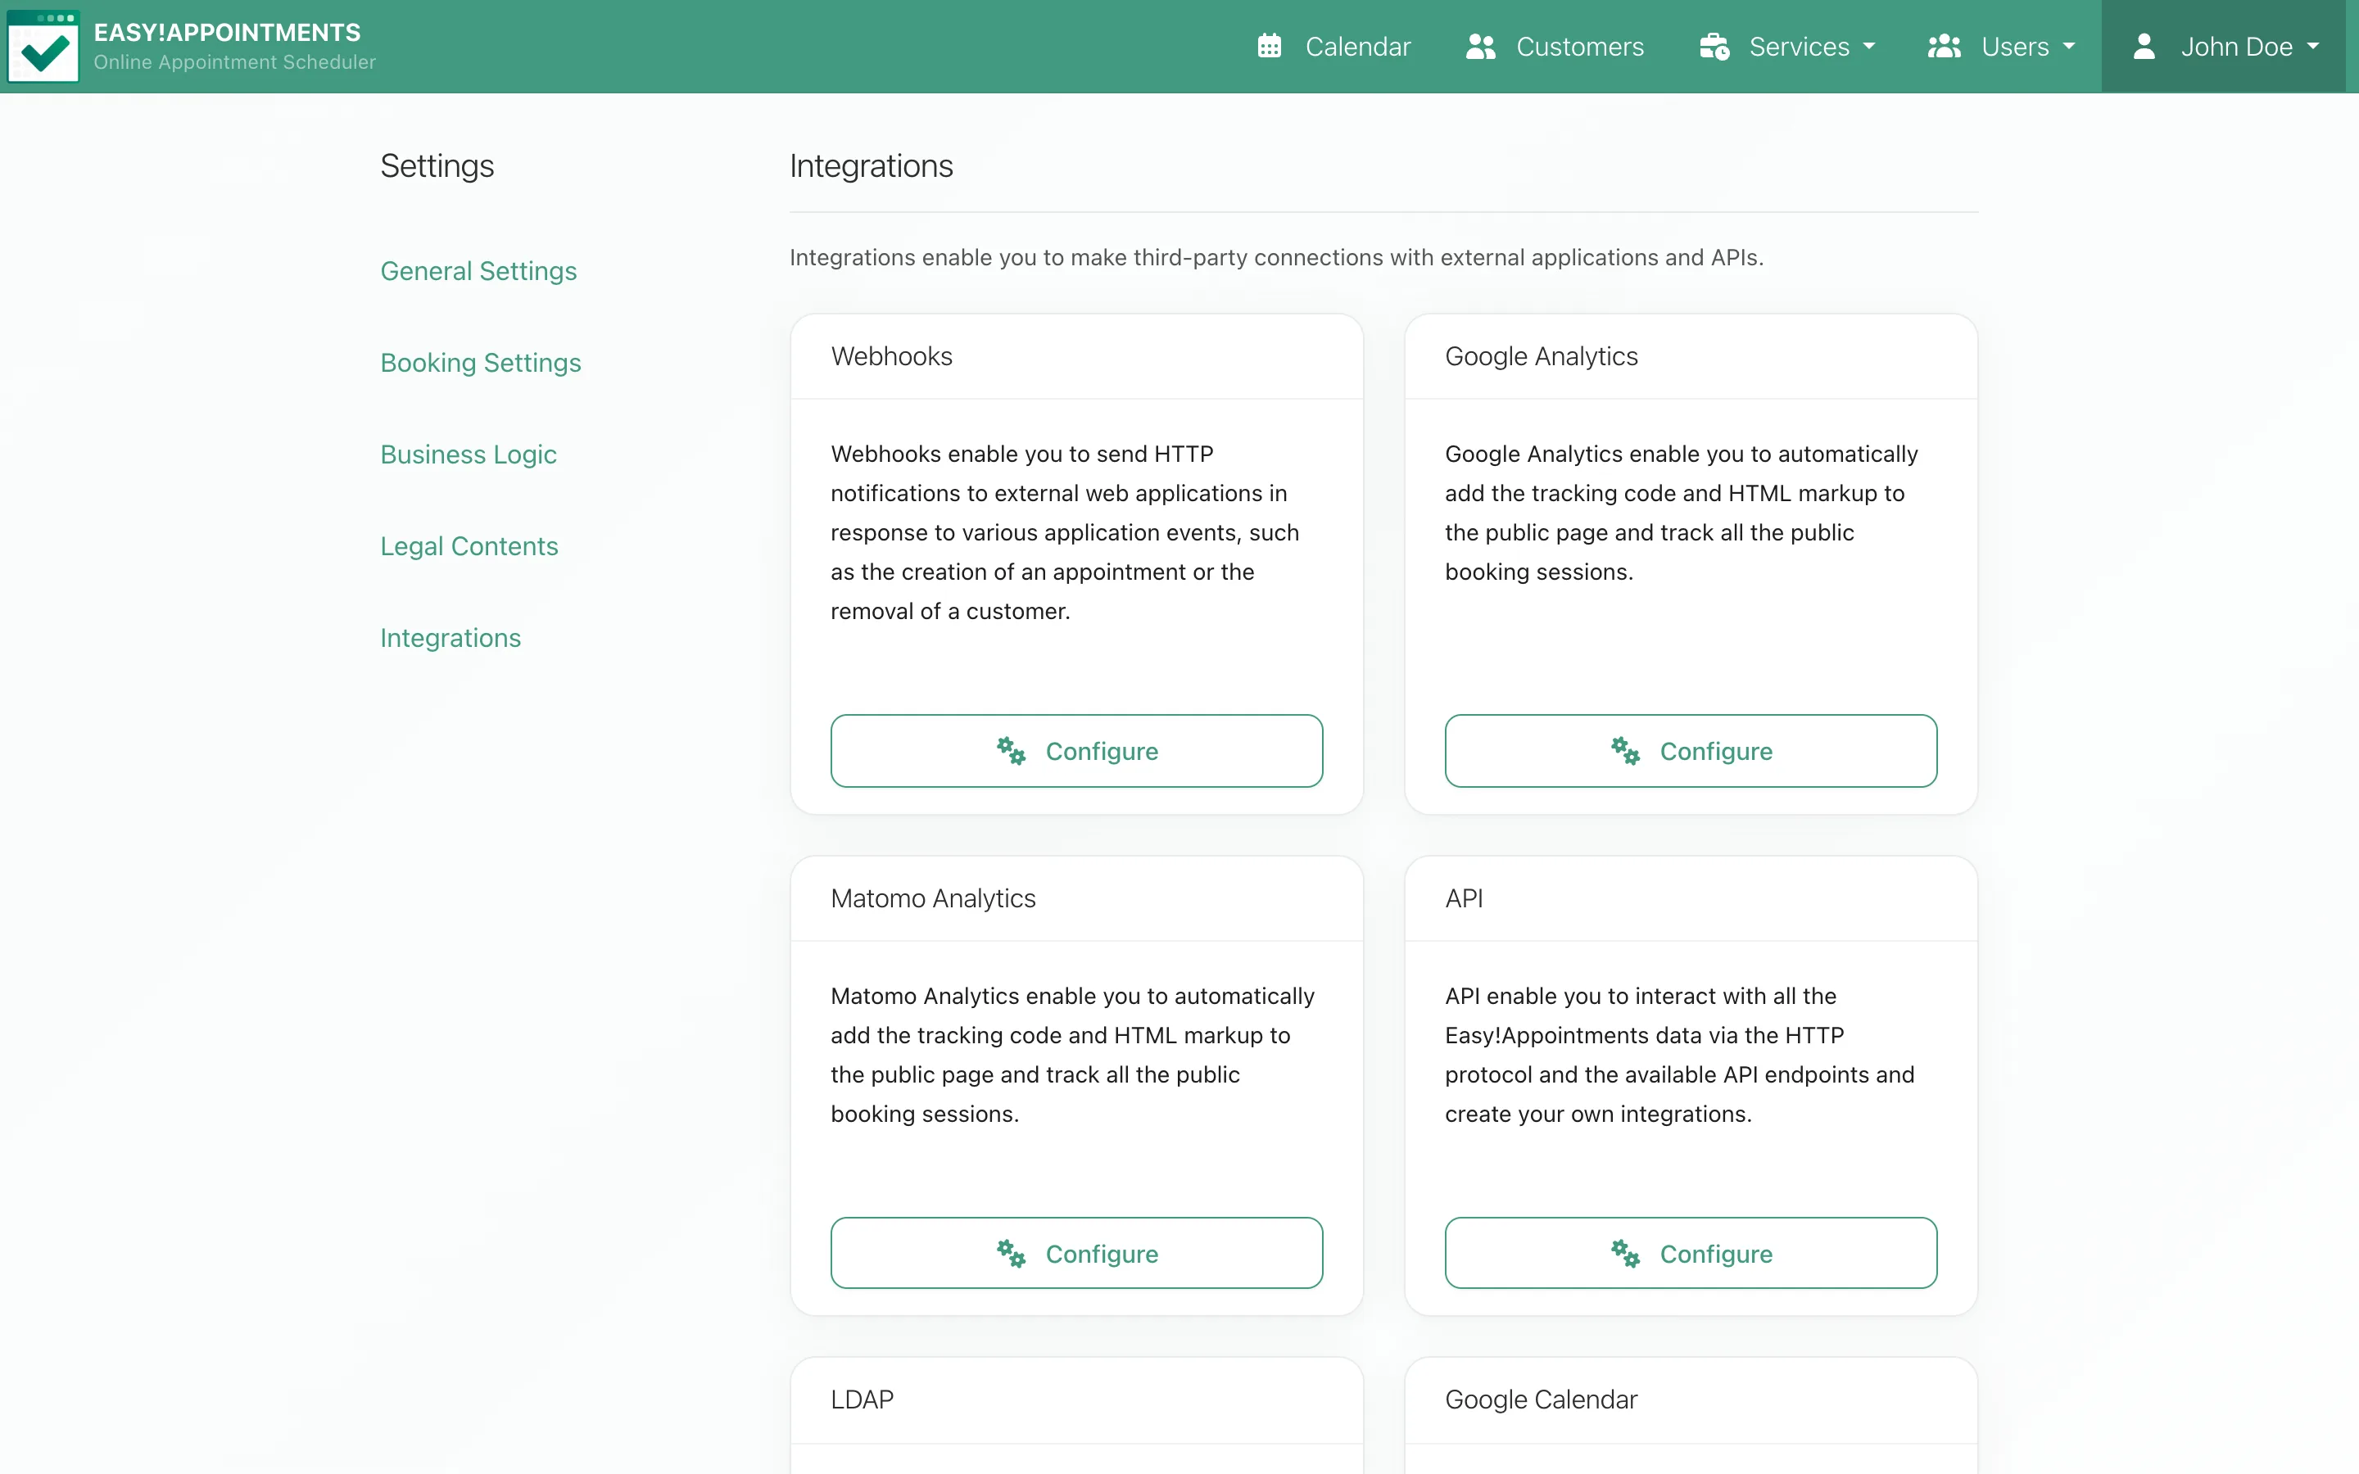Configure the API integration
Image resolution: width=2359 pixels, height=1474 pixels.
coord(1691,1253)
